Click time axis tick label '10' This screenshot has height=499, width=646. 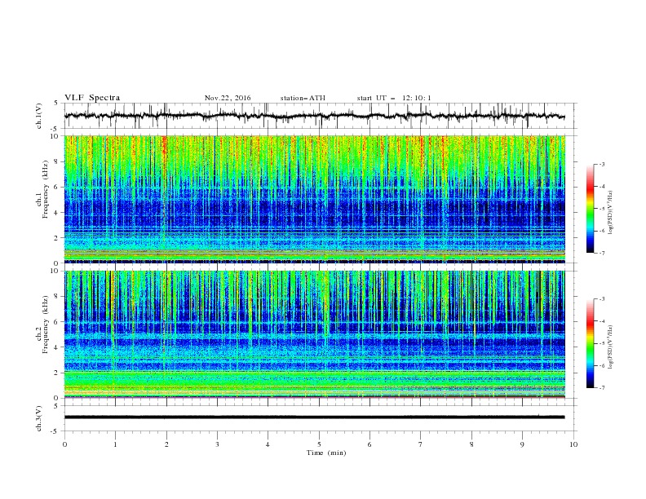(573, 444)
